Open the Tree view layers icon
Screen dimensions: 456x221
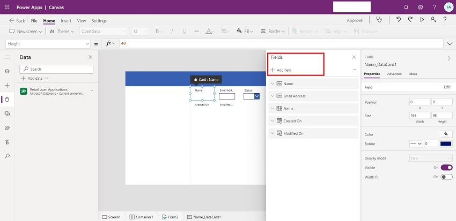(8, 71)
